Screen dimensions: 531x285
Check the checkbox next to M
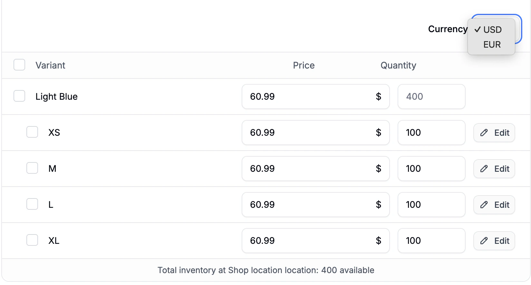32,168
